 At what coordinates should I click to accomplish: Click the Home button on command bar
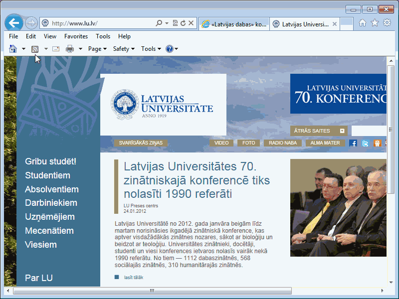pos(13,48)
